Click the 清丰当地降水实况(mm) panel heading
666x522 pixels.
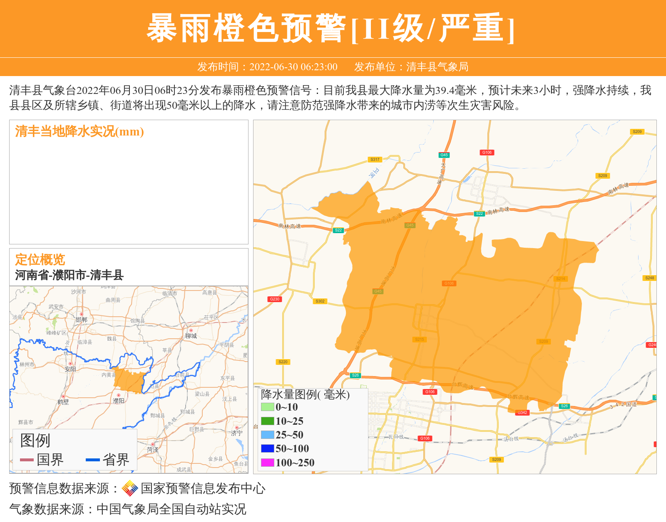80,131
